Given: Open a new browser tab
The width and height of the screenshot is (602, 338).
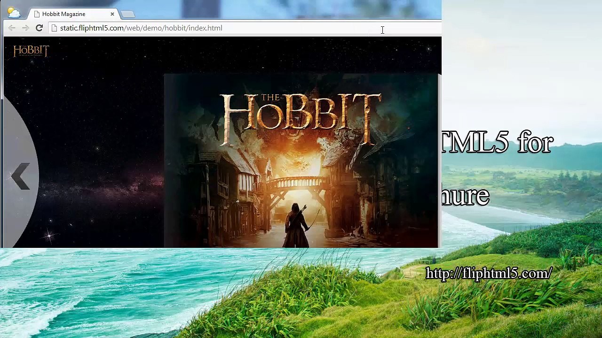Looking at the screenshot, I should [x=128, y=14].
